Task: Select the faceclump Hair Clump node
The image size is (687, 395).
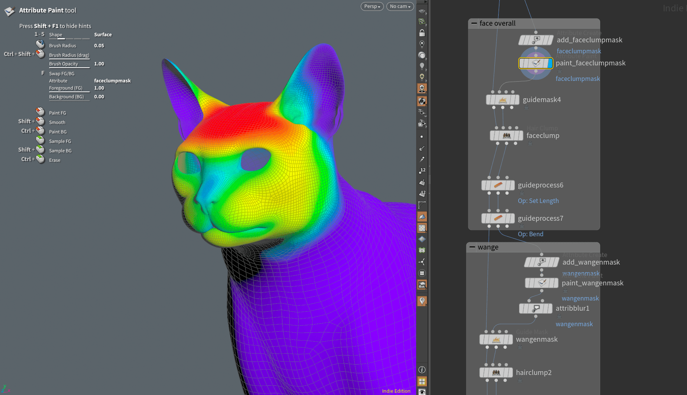Action: [x=506, y=136]
